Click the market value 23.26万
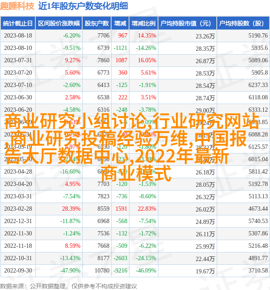Screen dimensions: 270x290 pos(205,36)
